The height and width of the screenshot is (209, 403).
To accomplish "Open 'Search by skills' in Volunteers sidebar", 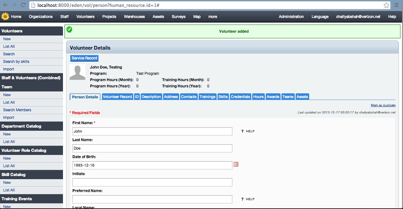I will pos(16,62).
